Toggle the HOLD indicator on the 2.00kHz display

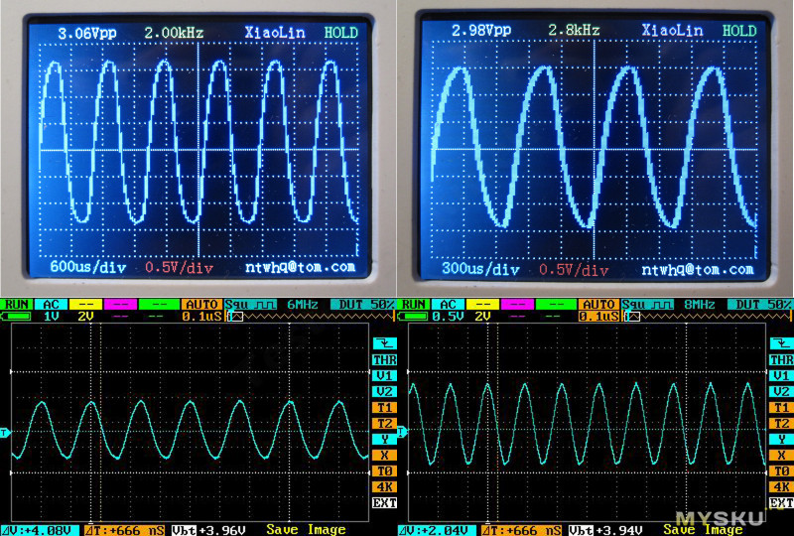pyautogui.click(x=340, y=33)
